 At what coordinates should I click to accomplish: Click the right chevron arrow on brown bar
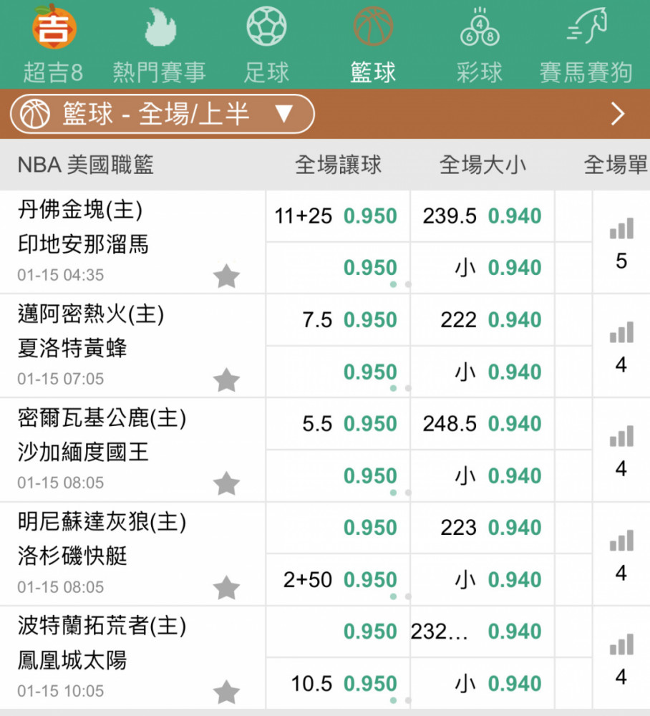pyautogui.click(x=618, y=114)
